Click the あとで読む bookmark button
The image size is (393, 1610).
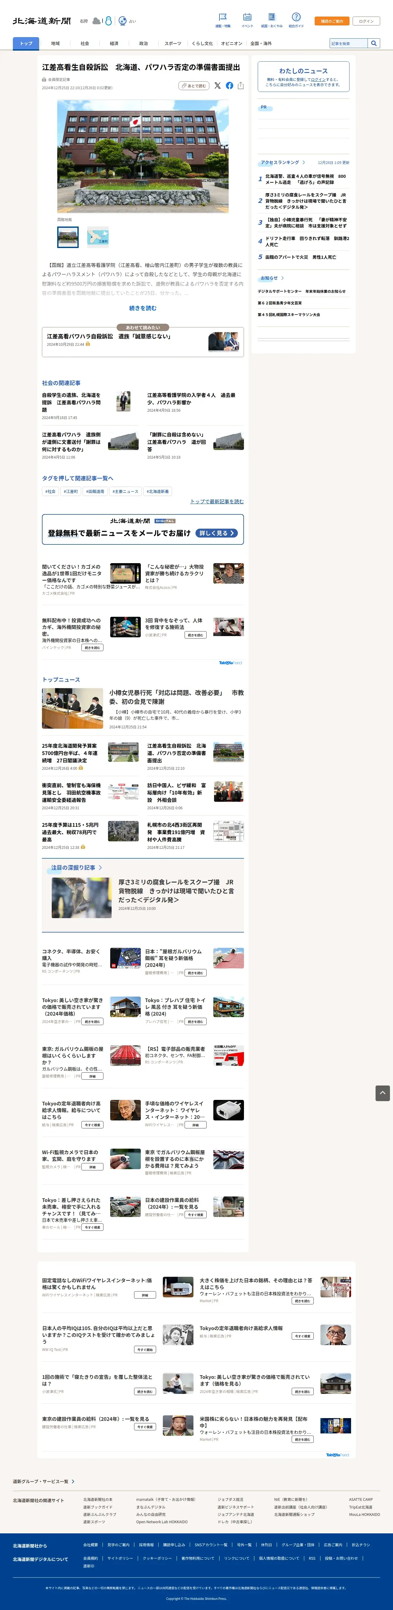(193, 86)
